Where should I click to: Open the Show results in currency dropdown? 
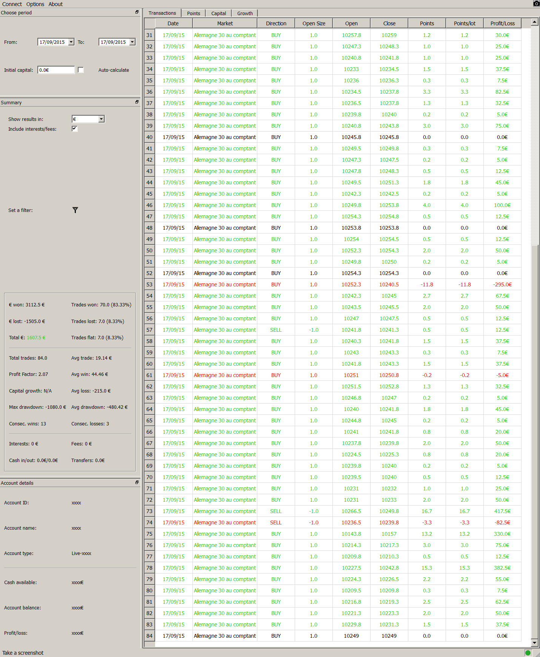[x=101, y=119]
